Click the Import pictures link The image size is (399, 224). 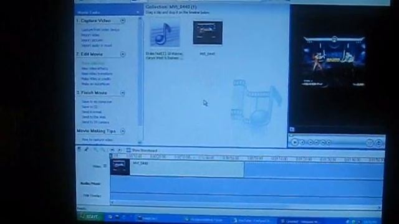click(92, 40)
